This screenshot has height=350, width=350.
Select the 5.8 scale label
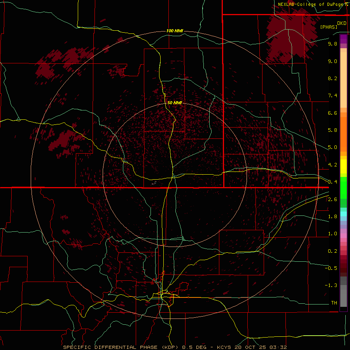point(332,130)
